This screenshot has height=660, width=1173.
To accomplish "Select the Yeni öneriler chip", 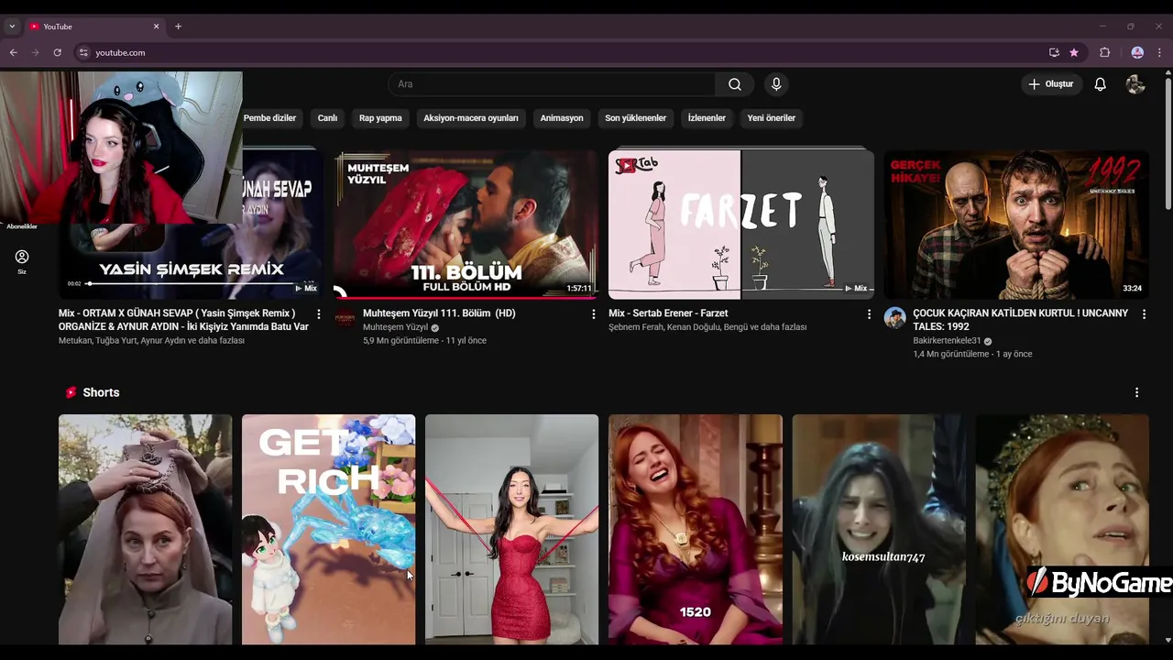I will click(x=771, y=118).
